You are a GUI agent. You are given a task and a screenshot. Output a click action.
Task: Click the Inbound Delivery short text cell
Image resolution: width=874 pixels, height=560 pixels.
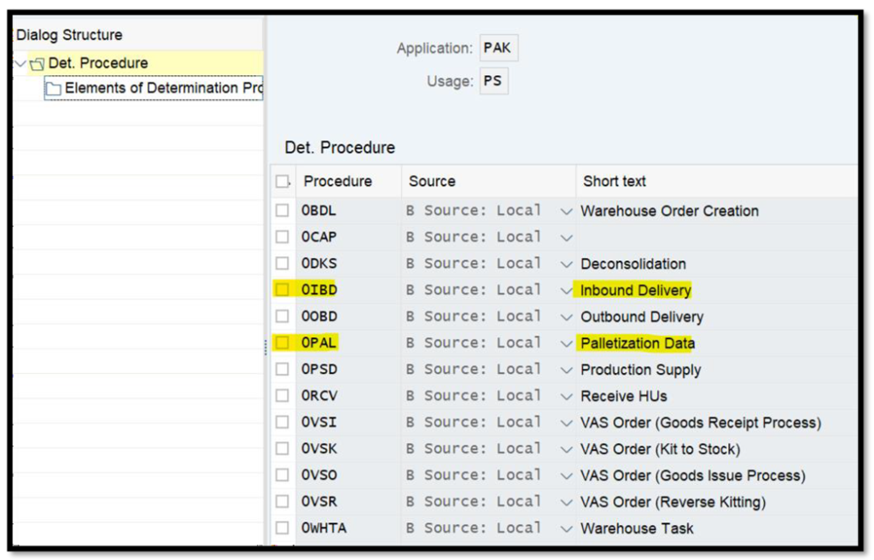tap(635, 290)
